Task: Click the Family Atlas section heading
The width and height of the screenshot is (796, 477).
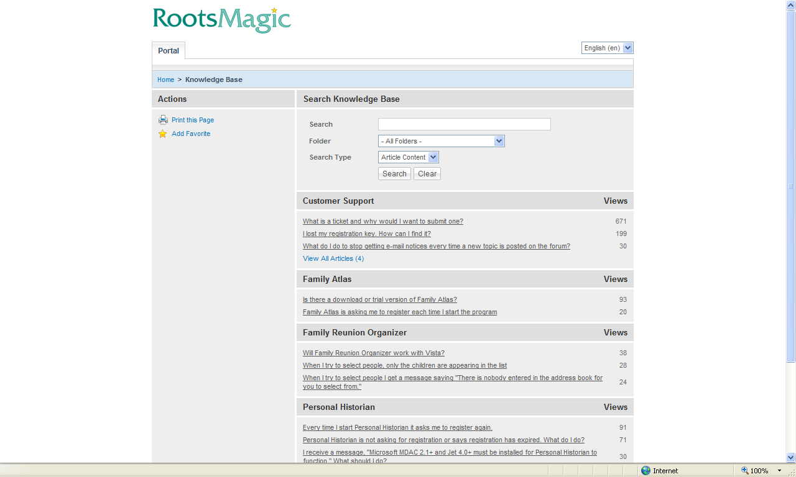Action: (327, 279)
